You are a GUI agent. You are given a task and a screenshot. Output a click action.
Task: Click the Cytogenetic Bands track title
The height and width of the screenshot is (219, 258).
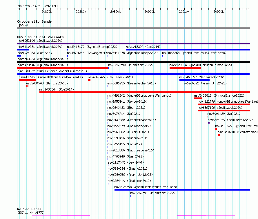(34, 21)
